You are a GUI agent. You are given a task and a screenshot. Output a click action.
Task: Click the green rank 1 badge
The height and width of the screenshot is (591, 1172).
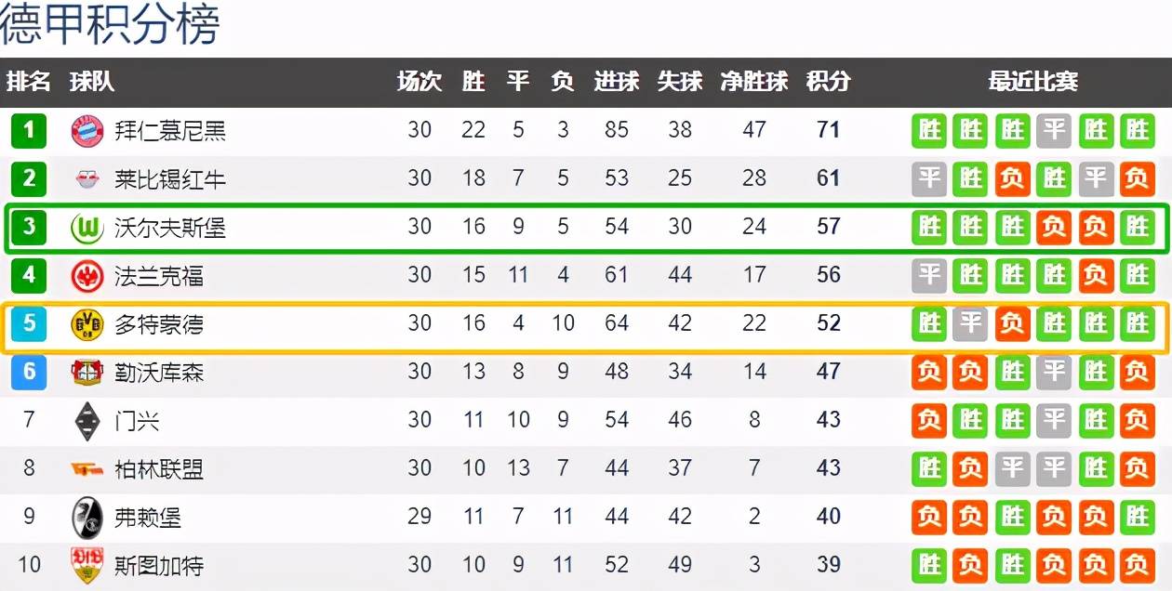[x=29, y=130]
